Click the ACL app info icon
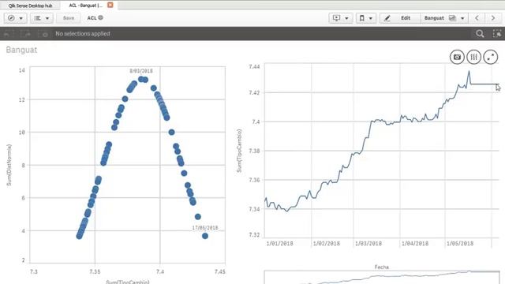This screenshot has width=505, height=284. (x=100, y=17)
